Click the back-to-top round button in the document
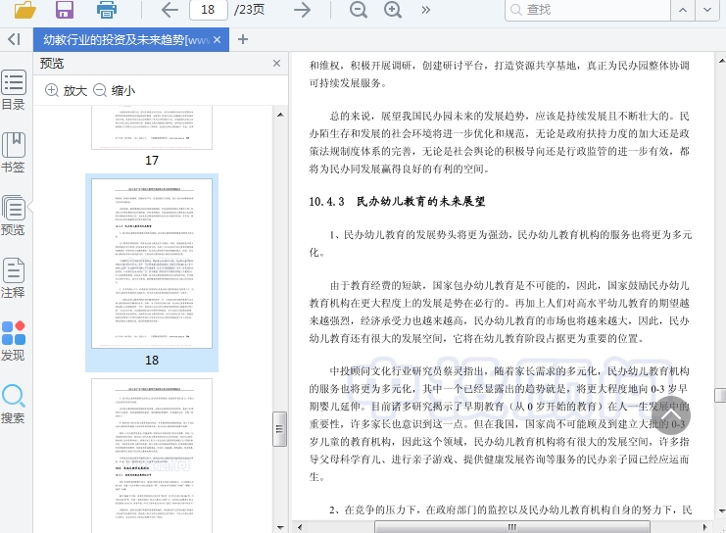The width and height of the screenshot is (726, 533). (671, 415)
